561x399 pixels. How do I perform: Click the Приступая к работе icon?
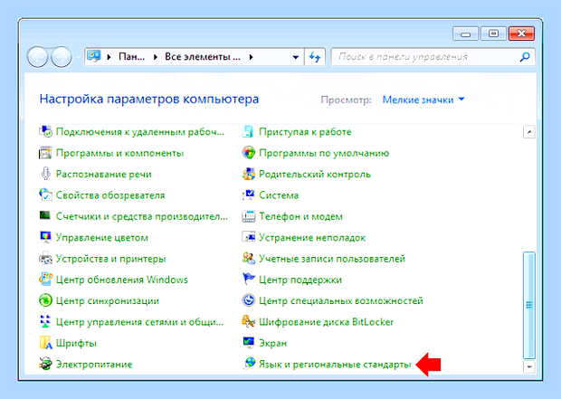click(x=248, y=132)
